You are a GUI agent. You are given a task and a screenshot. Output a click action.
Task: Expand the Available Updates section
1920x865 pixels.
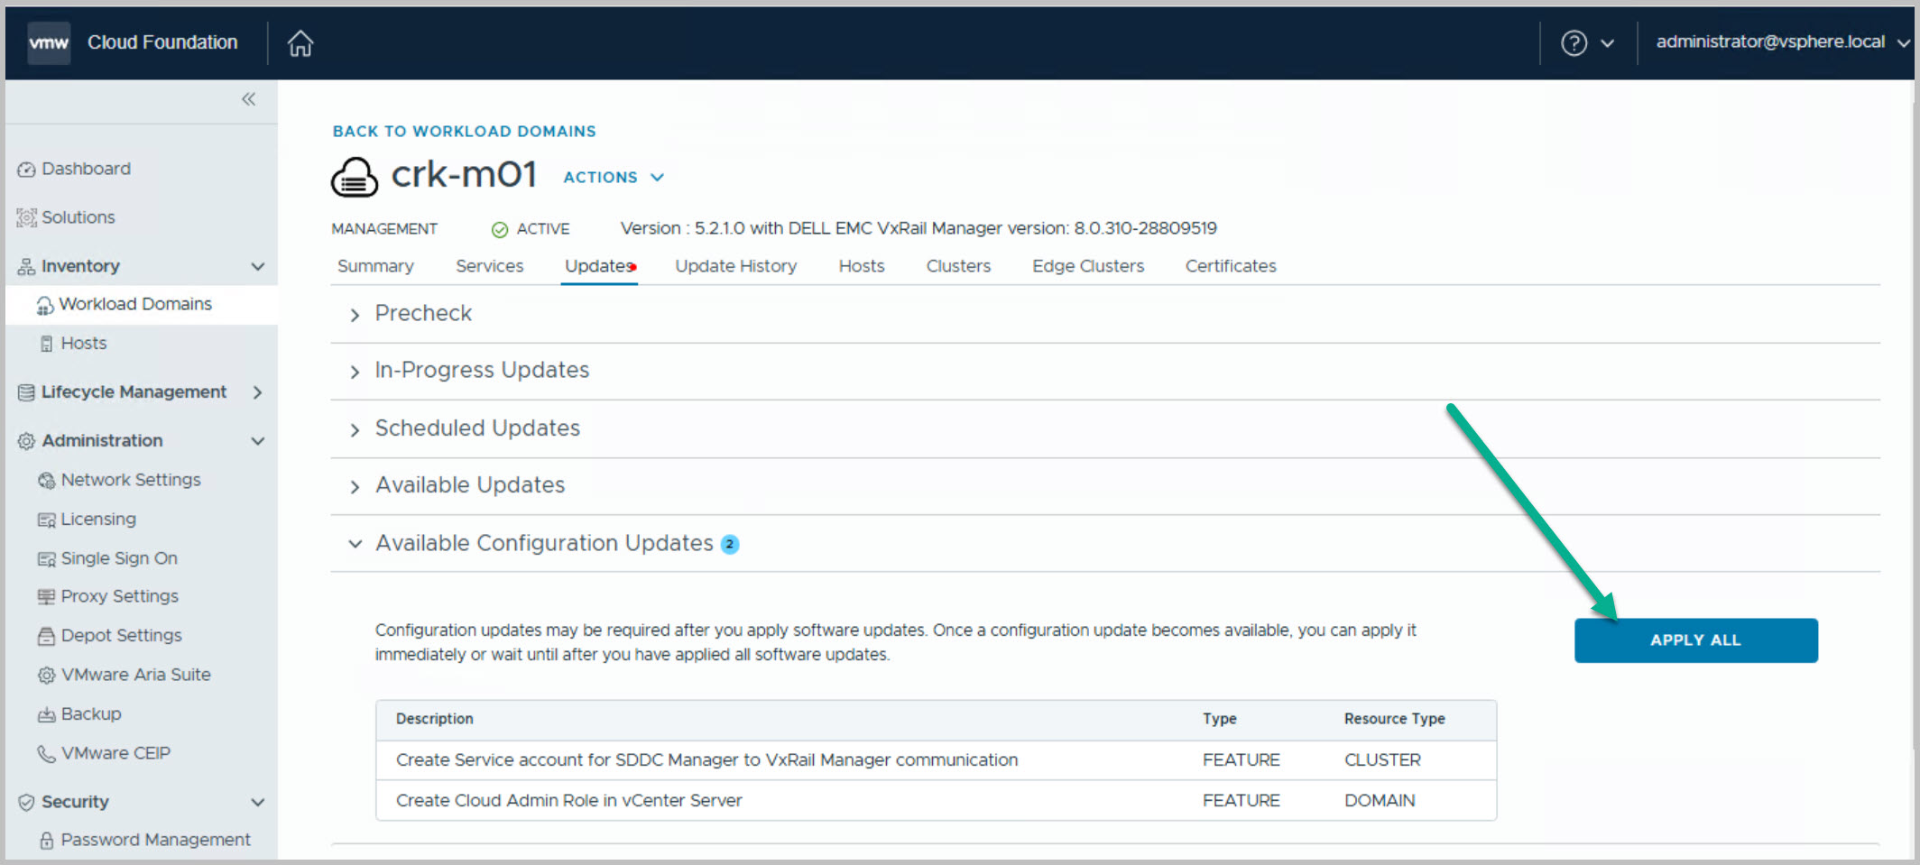[469, 485]
